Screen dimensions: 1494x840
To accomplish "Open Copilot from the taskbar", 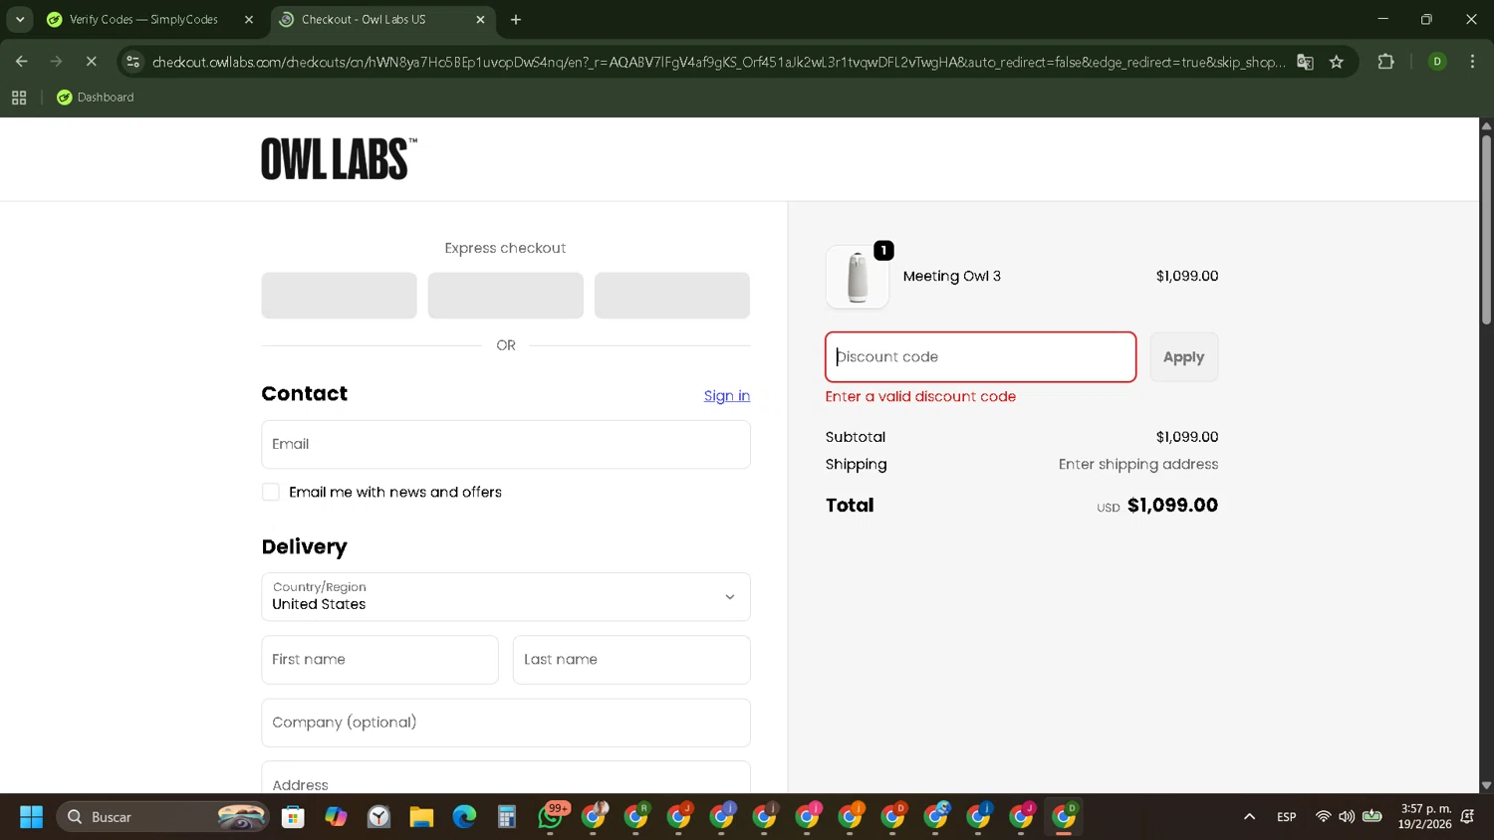I will click(336, 817).
